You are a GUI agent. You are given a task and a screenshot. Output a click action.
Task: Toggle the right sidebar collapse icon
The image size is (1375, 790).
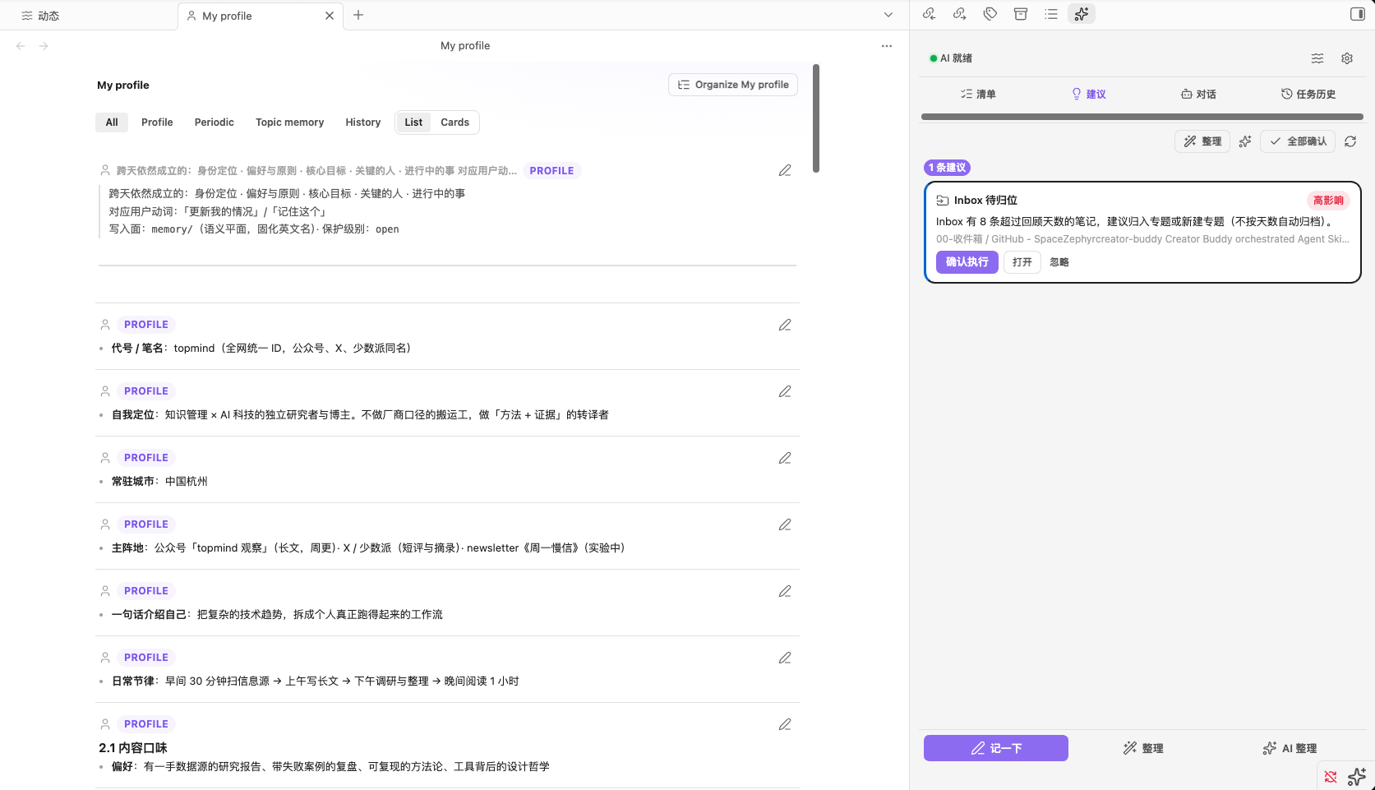pos(1357,14)
